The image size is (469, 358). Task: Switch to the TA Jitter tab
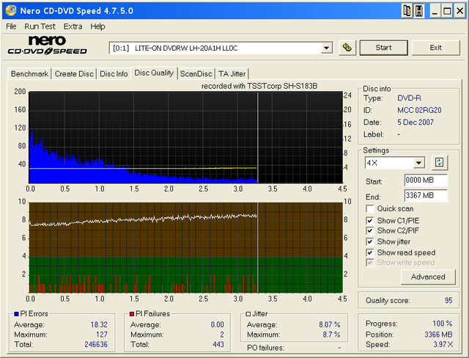tap(232, 73)
